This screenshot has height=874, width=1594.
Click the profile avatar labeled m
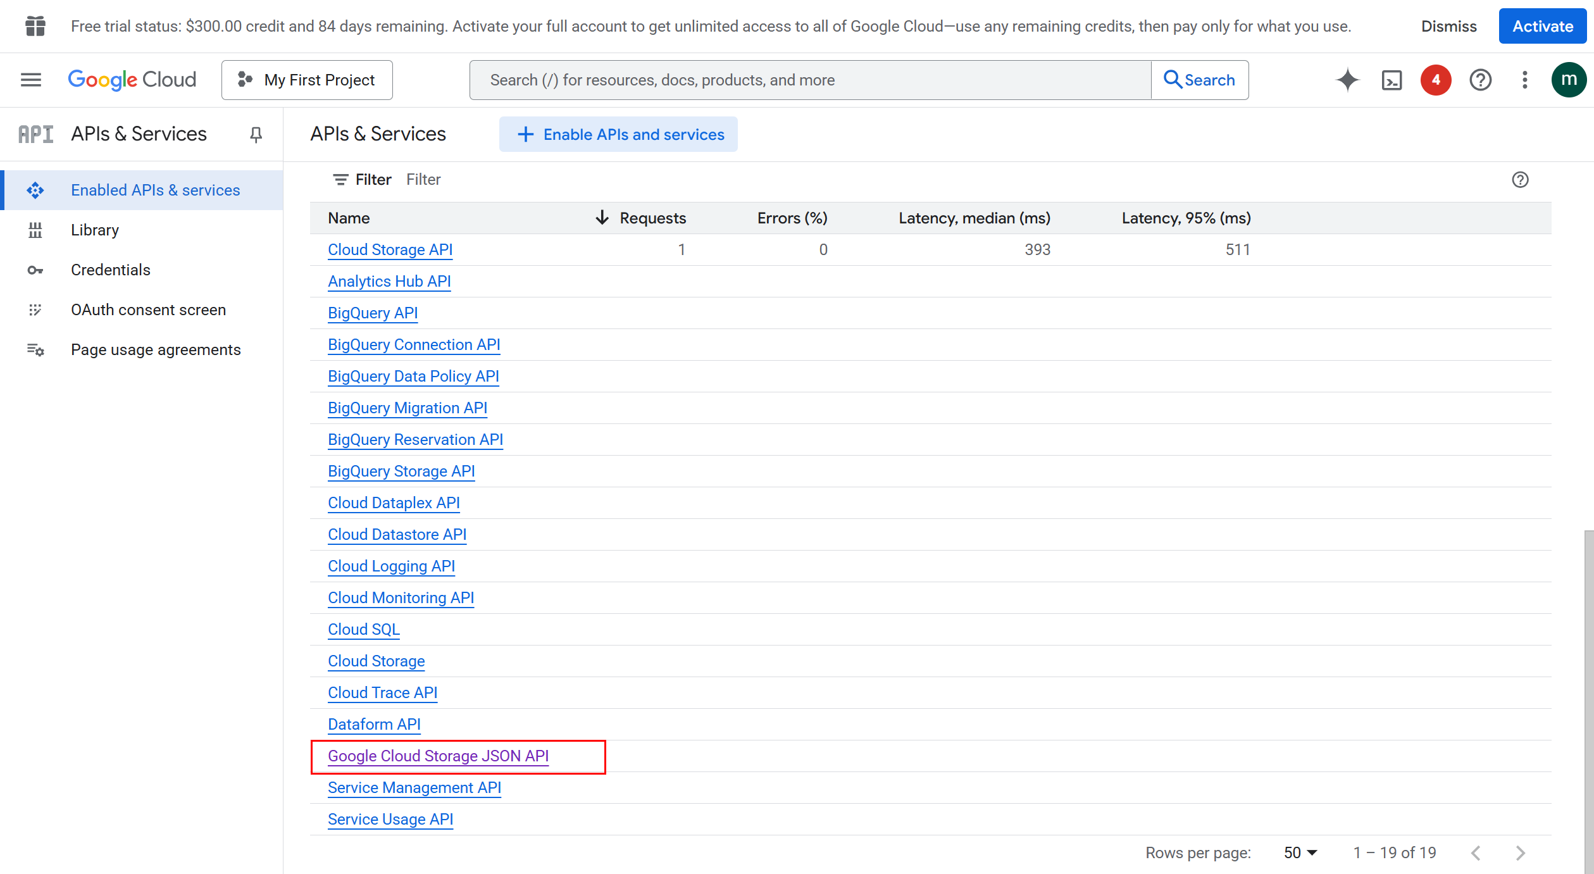click(1569, 80)
